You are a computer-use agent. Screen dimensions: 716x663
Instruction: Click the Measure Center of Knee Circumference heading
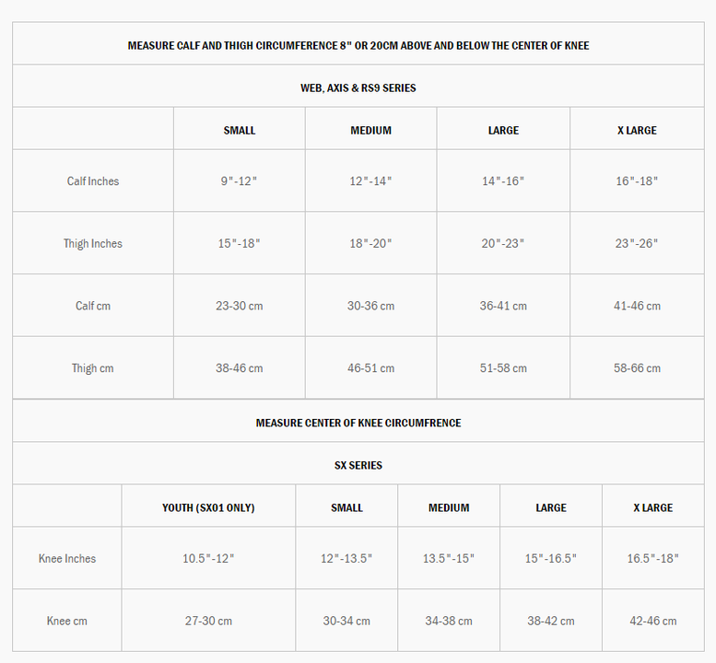358,424
